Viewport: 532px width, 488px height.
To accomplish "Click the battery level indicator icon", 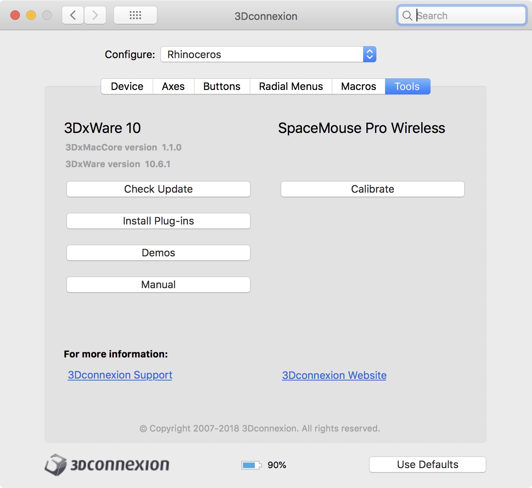I will tap(251, 465).
